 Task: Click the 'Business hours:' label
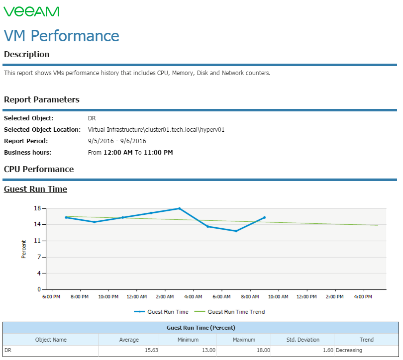pyautogui.click(x=27, y=153)
